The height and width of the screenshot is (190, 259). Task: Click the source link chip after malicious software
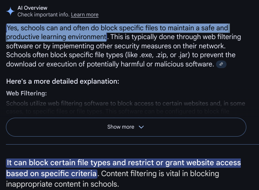coord(221,64)
